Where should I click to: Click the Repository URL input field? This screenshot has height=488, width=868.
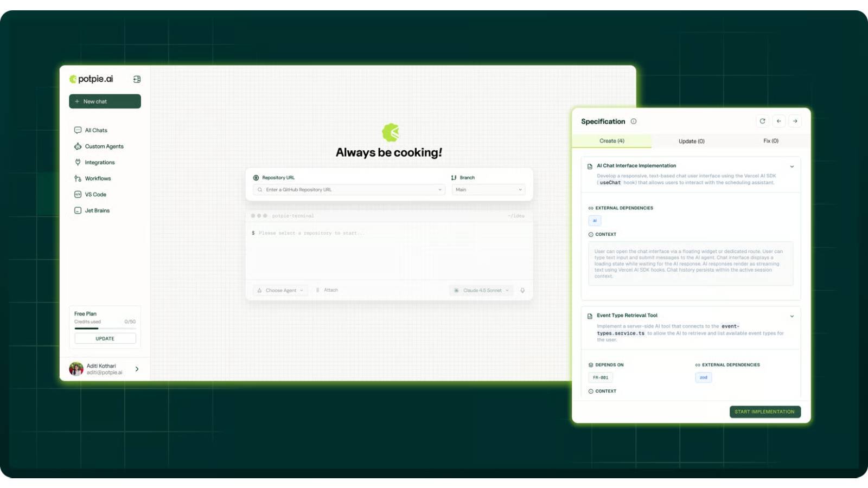coord(349,190)
